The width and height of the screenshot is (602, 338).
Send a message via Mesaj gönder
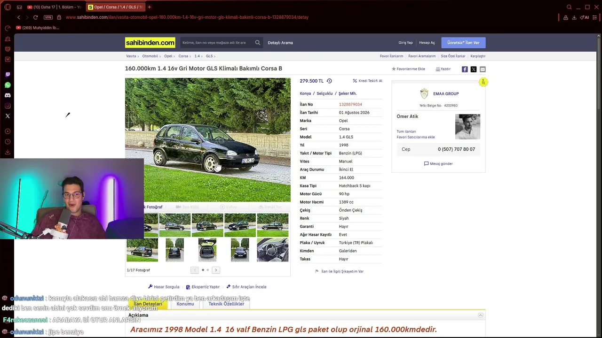438,164
